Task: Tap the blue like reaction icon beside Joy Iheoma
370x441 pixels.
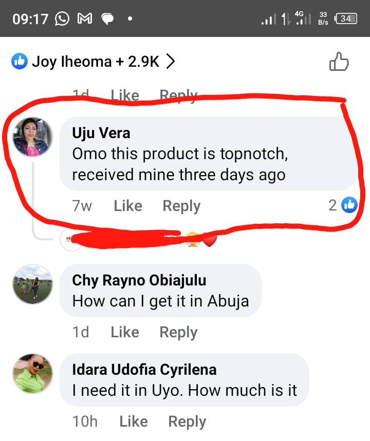Action: (19, 62)
